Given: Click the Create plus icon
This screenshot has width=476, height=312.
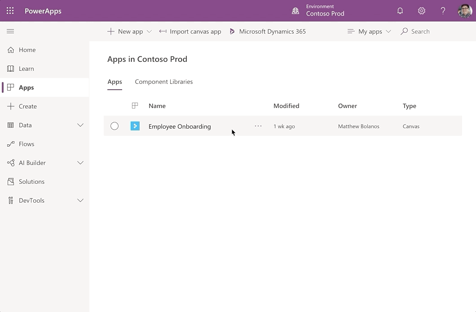Looking at the screenshot, I should point(11,106).
